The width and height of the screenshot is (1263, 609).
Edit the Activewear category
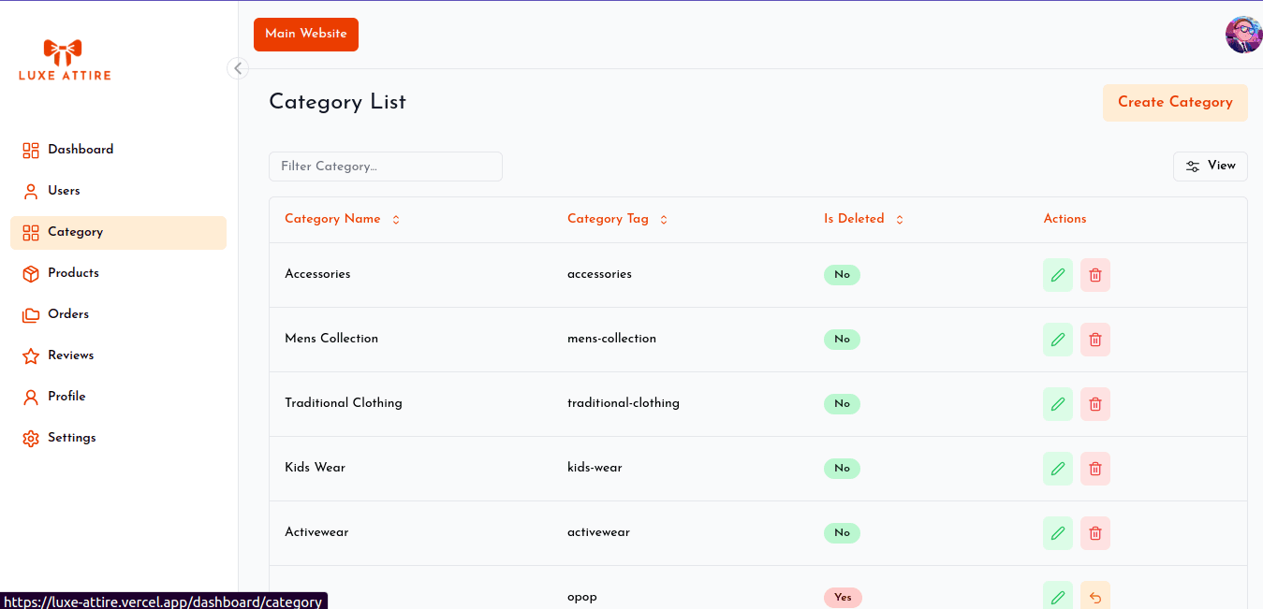pyautogui.click(x=1058, y=533)
